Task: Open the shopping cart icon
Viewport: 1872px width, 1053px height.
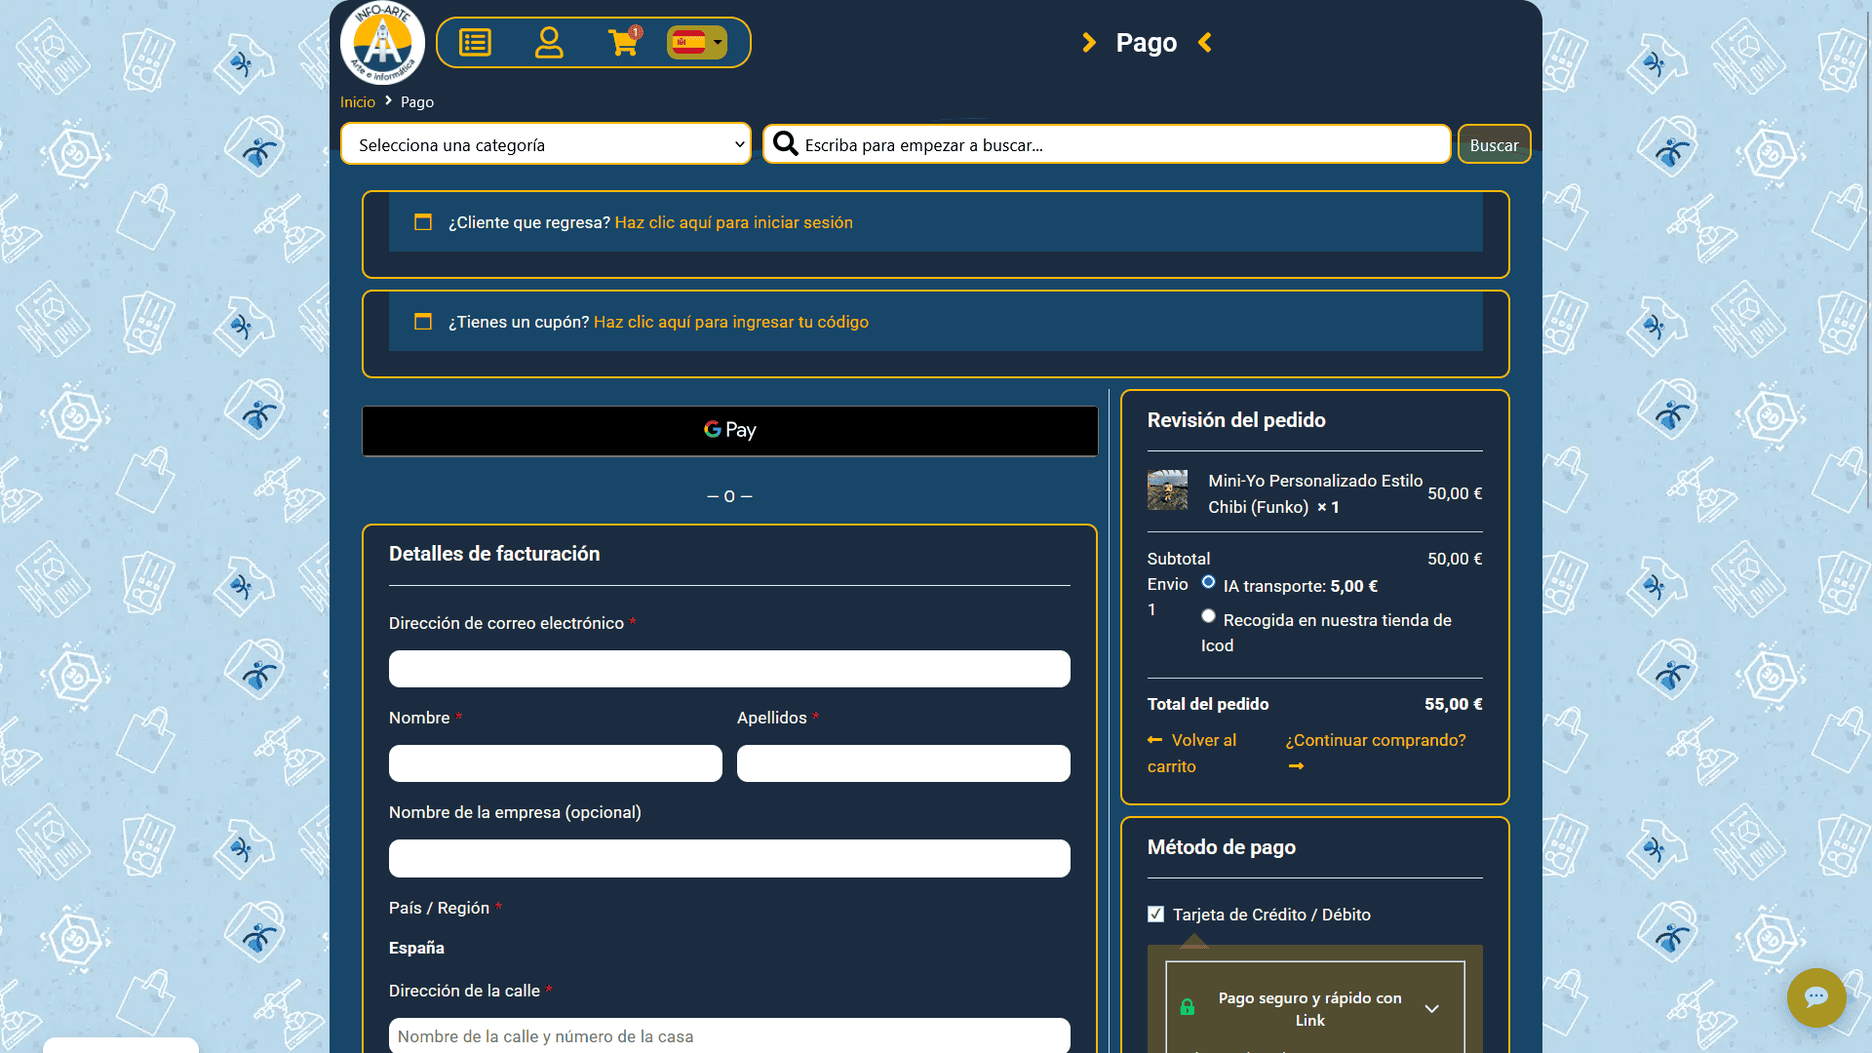Action: point(623,43)
